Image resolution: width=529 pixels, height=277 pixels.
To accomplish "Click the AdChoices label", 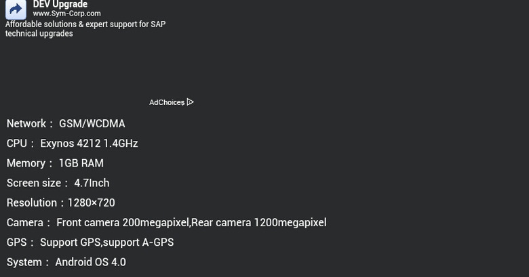I will pos(167,102).
